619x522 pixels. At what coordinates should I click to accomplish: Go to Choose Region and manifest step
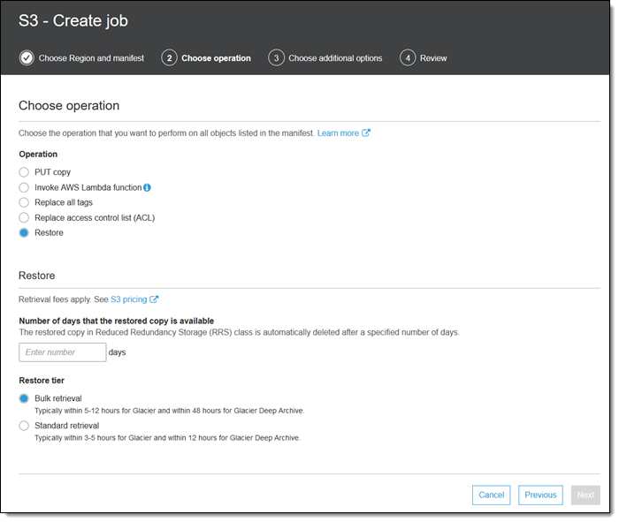coord(91,58)
